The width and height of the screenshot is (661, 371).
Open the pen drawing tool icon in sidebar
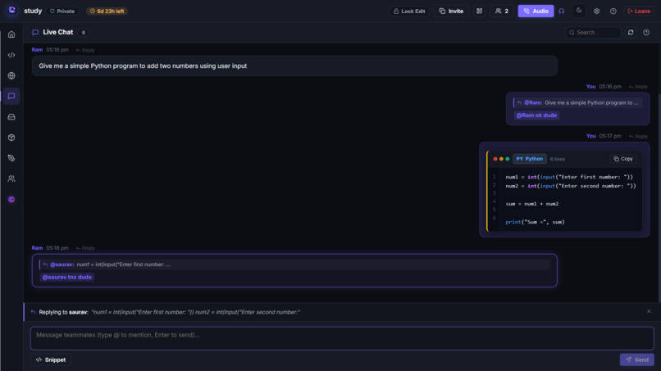11,158
